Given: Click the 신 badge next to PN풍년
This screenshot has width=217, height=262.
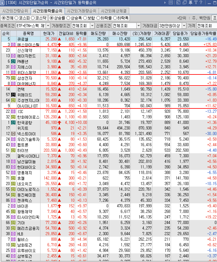Looking at the screenshot, I should (13, 61).
